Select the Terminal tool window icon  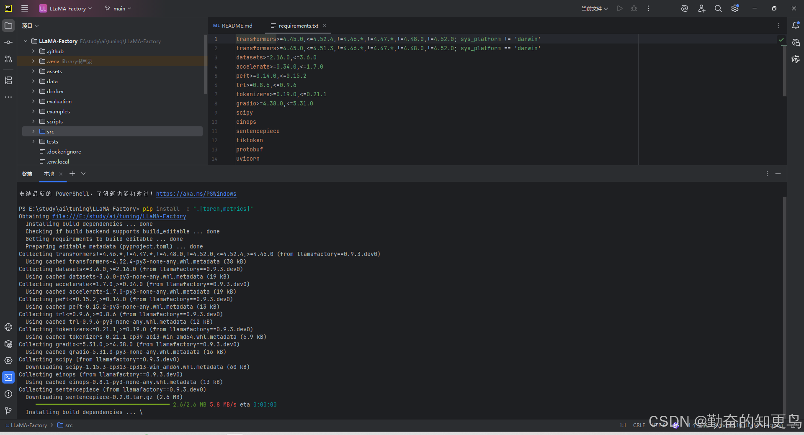(x=8, y=377)
